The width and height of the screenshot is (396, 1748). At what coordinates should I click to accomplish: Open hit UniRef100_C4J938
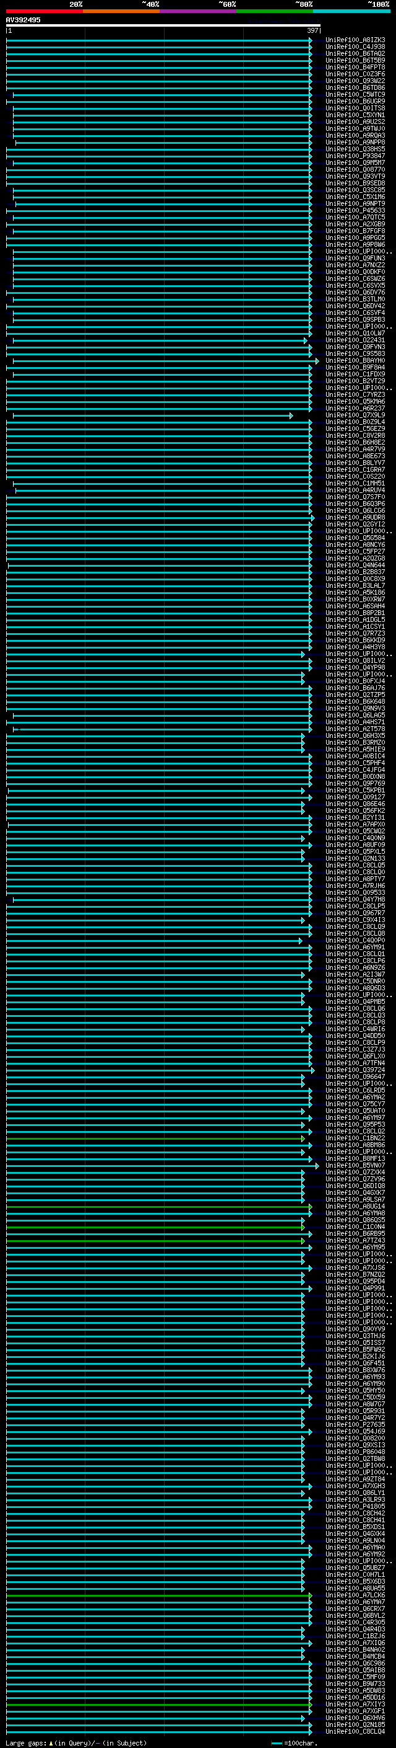tap(355, 47)
